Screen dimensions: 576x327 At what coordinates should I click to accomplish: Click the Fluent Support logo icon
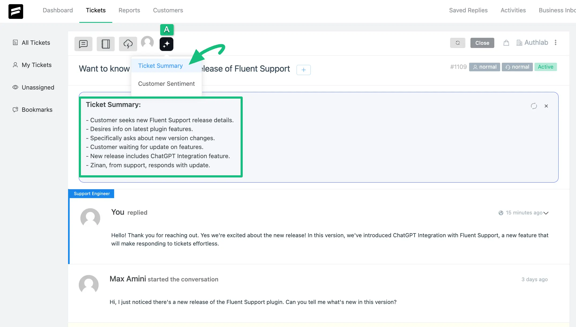point(16,12)
